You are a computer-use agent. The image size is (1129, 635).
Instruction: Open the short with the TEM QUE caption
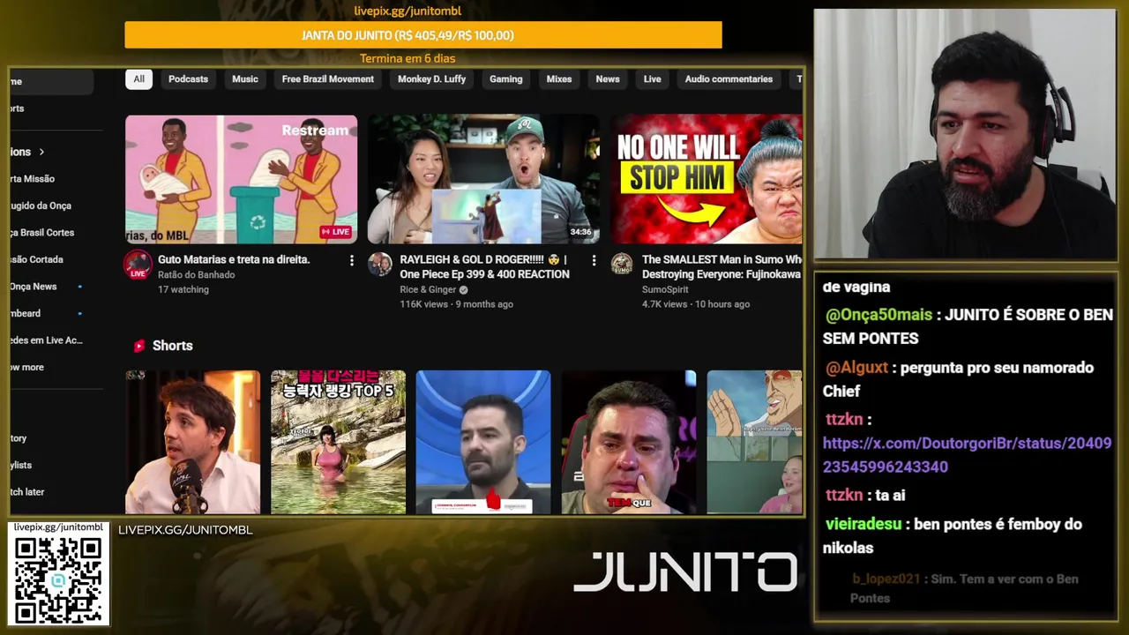pos(629,442)
